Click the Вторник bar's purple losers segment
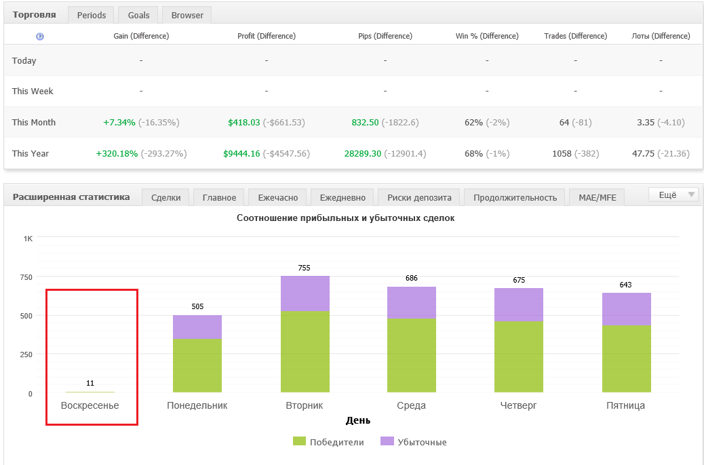The image size is (704, 465). [305, 294]
